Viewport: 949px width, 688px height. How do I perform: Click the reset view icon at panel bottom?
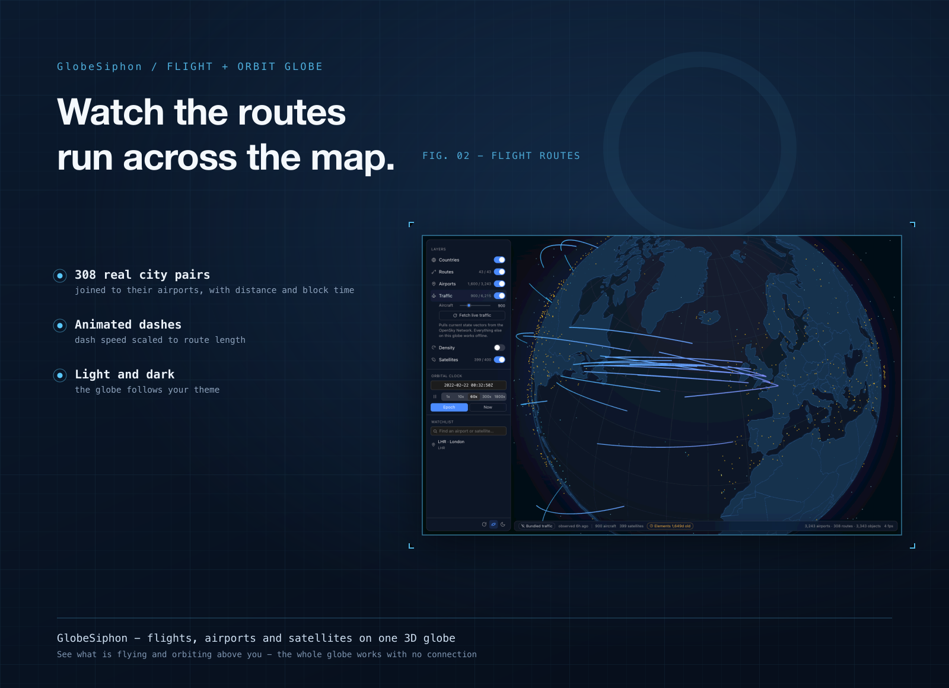point(484,524)
